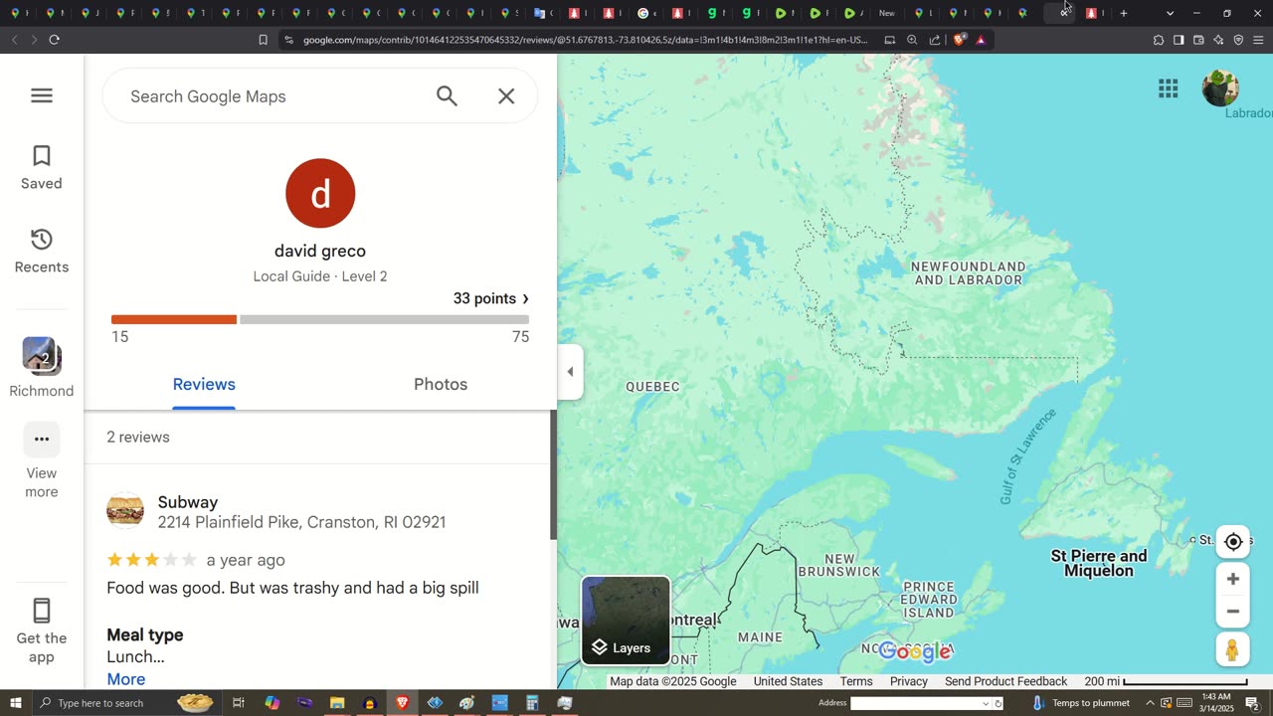Close the panel with the X icon
This screenshot has width=1273, height=716.
click(x=506, y=96)
